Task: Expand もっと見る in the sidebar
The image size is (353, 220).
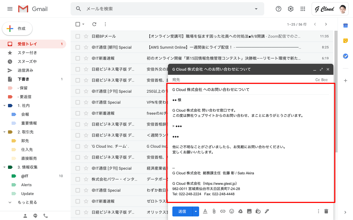Action: pos(27,202)
